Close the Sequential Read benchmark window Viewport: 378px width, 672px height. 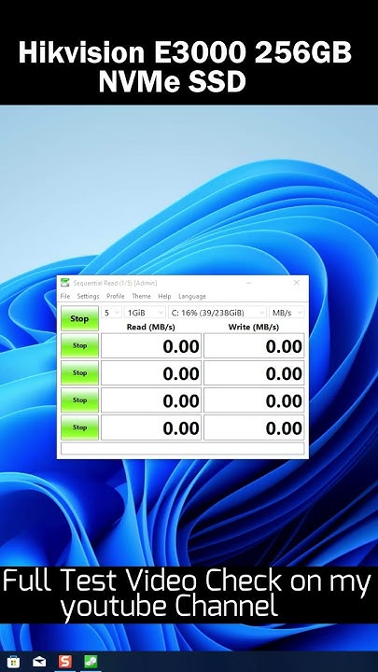[x=297, y=283]
